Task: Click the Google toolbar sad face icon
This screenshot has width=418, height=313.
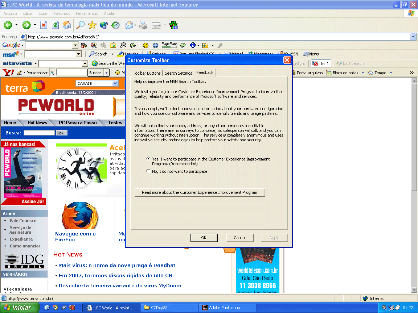Action: pos(155,46)
